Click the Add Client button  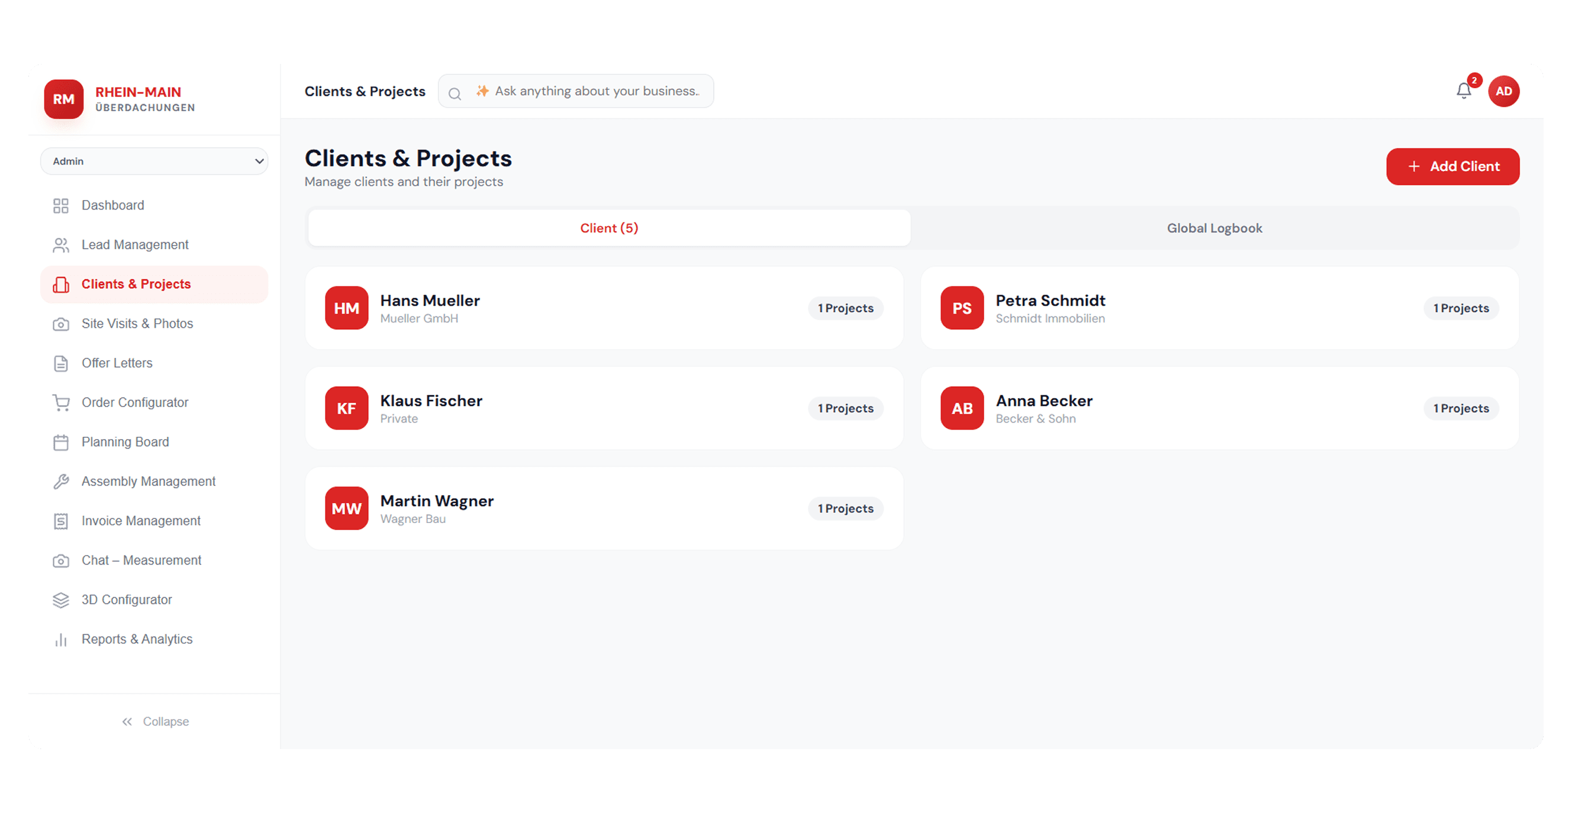tap(1452, 166)
